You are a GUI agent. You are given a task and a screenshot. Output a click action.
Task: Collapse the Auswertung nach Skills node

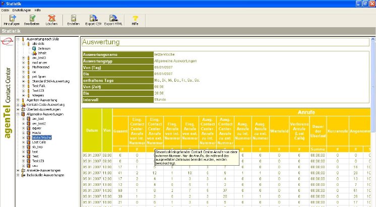pyautogui.click(x=18, y=39)
